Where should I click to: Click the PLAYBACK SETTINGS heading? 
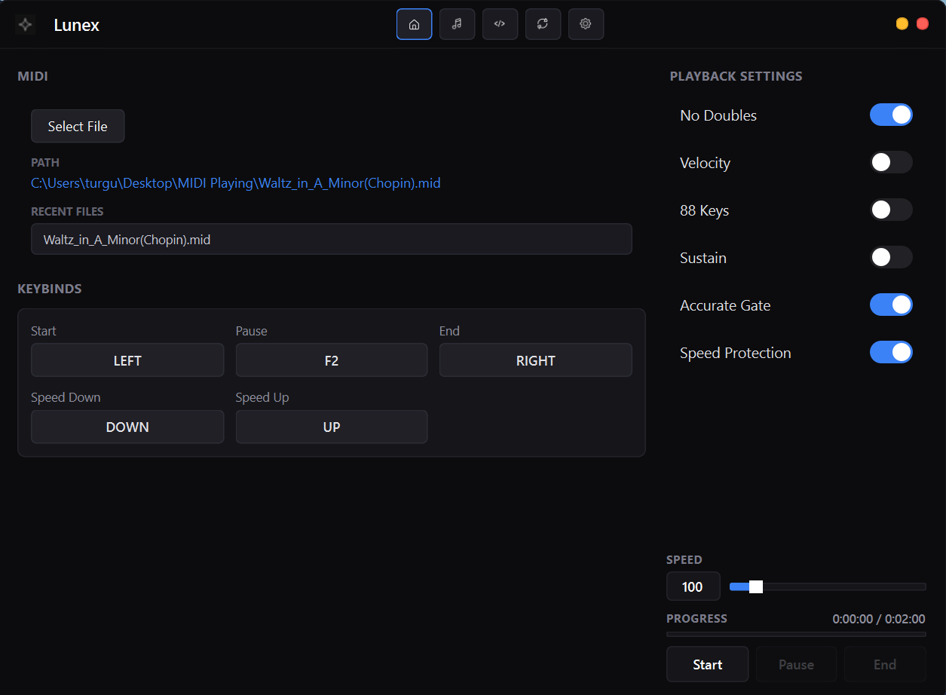tap(736, 76)
